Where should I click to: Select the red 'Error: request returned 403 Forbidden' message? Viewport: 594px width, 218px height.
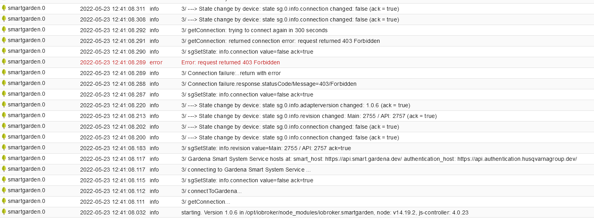coord(231,62)
